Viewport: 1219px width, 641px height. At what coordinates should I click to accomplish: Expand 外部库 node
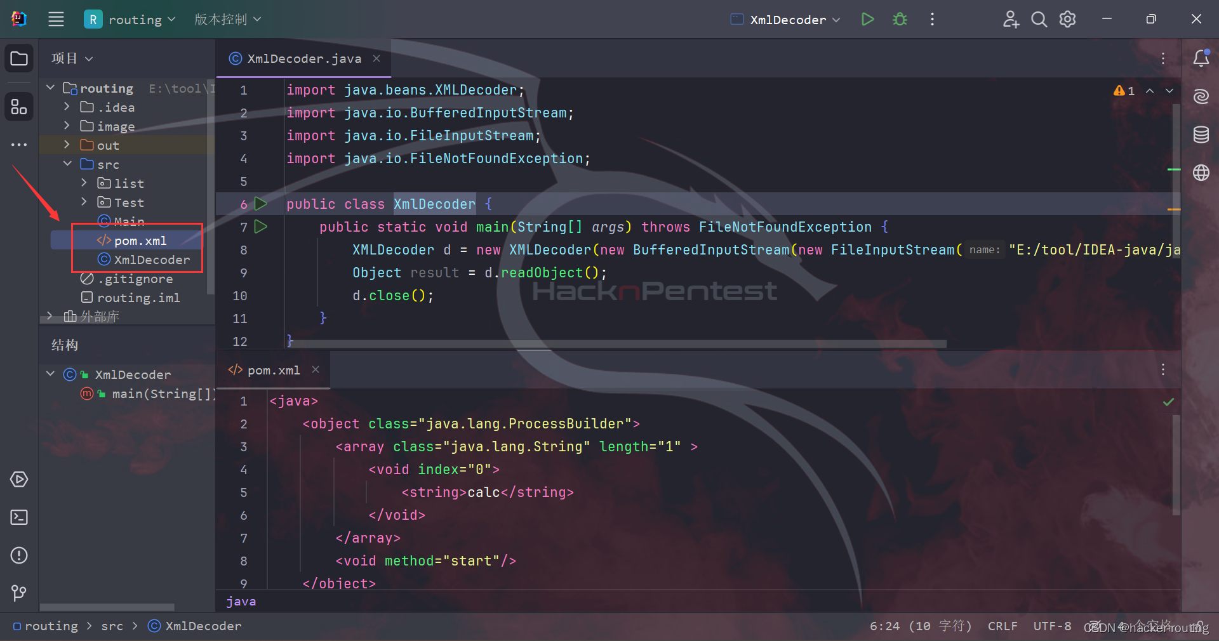tap(50, 316)
